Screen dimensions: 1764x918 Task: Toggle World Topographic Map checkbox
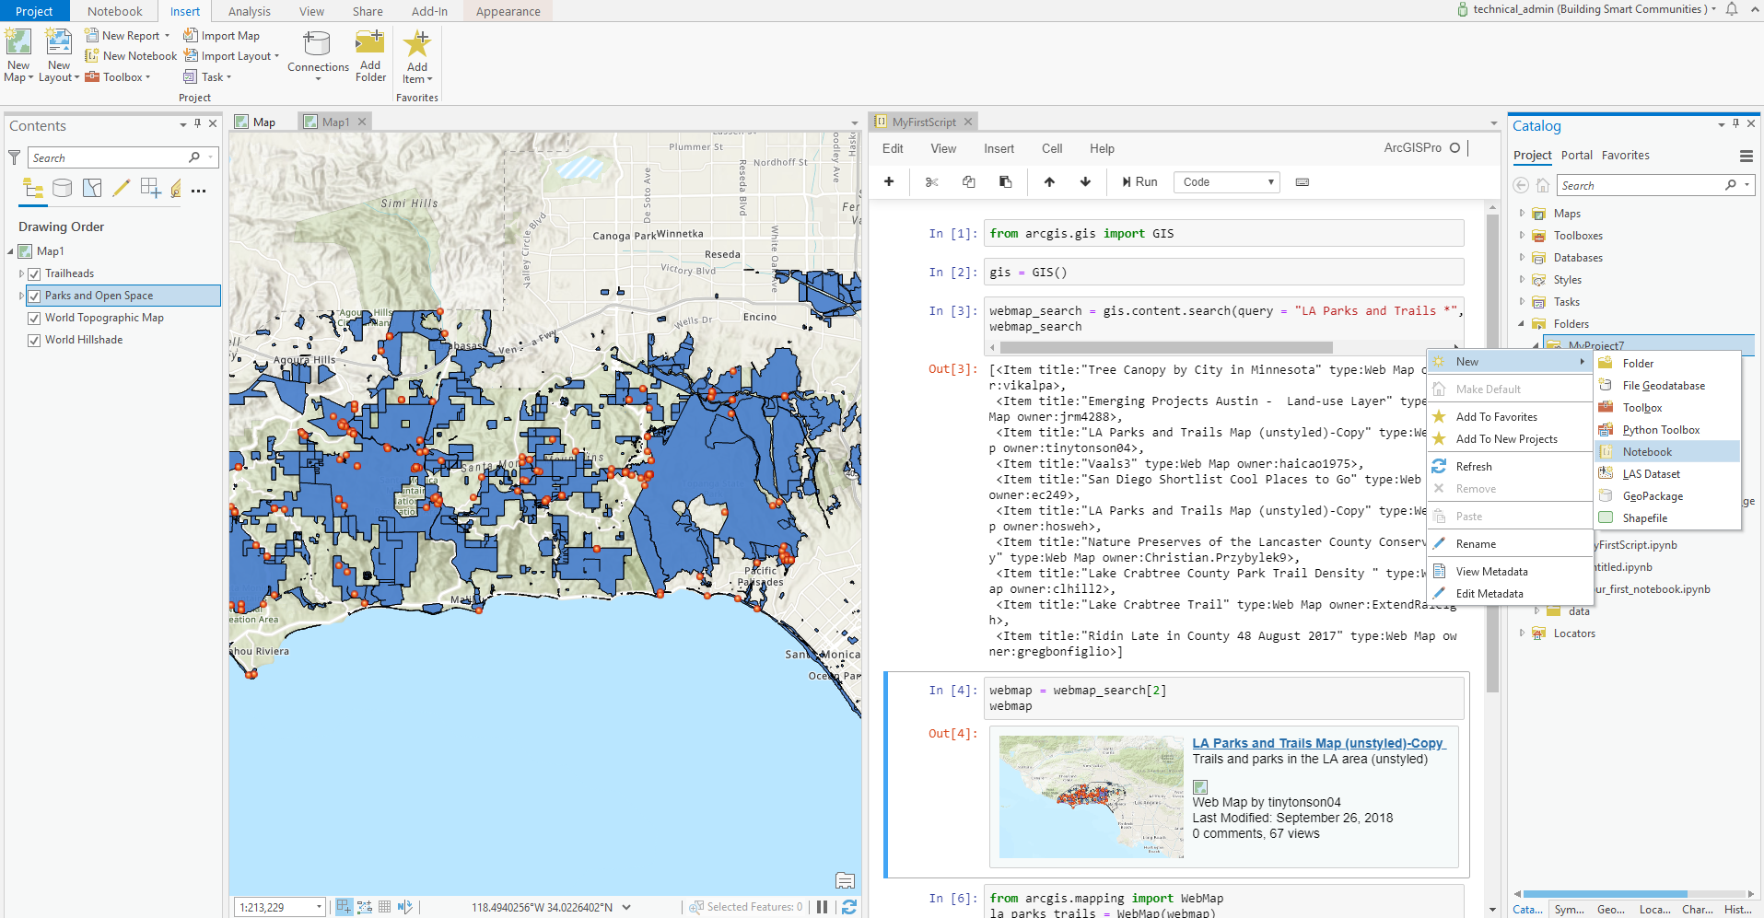[34, 318]
